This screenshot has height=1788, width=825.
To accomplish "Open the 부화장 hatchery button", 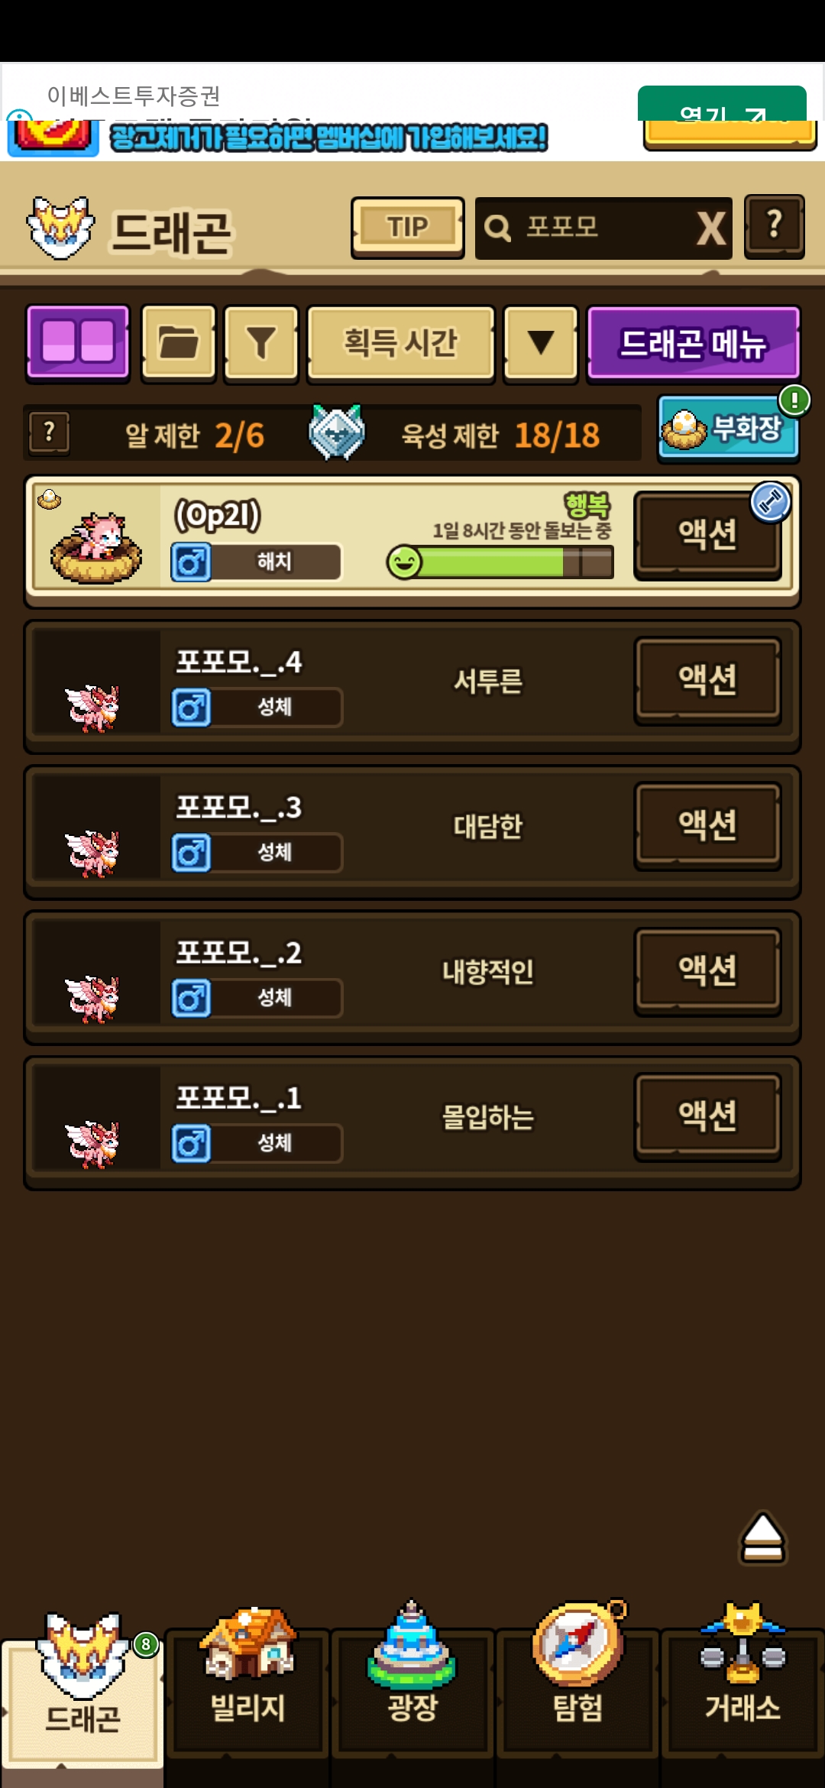I will pos(729,428).
